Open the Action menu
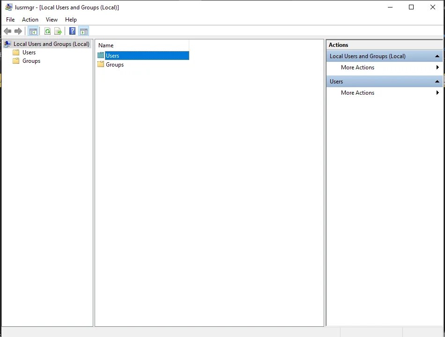The width and height of the screenshot is (445, 337). point(30,20)
